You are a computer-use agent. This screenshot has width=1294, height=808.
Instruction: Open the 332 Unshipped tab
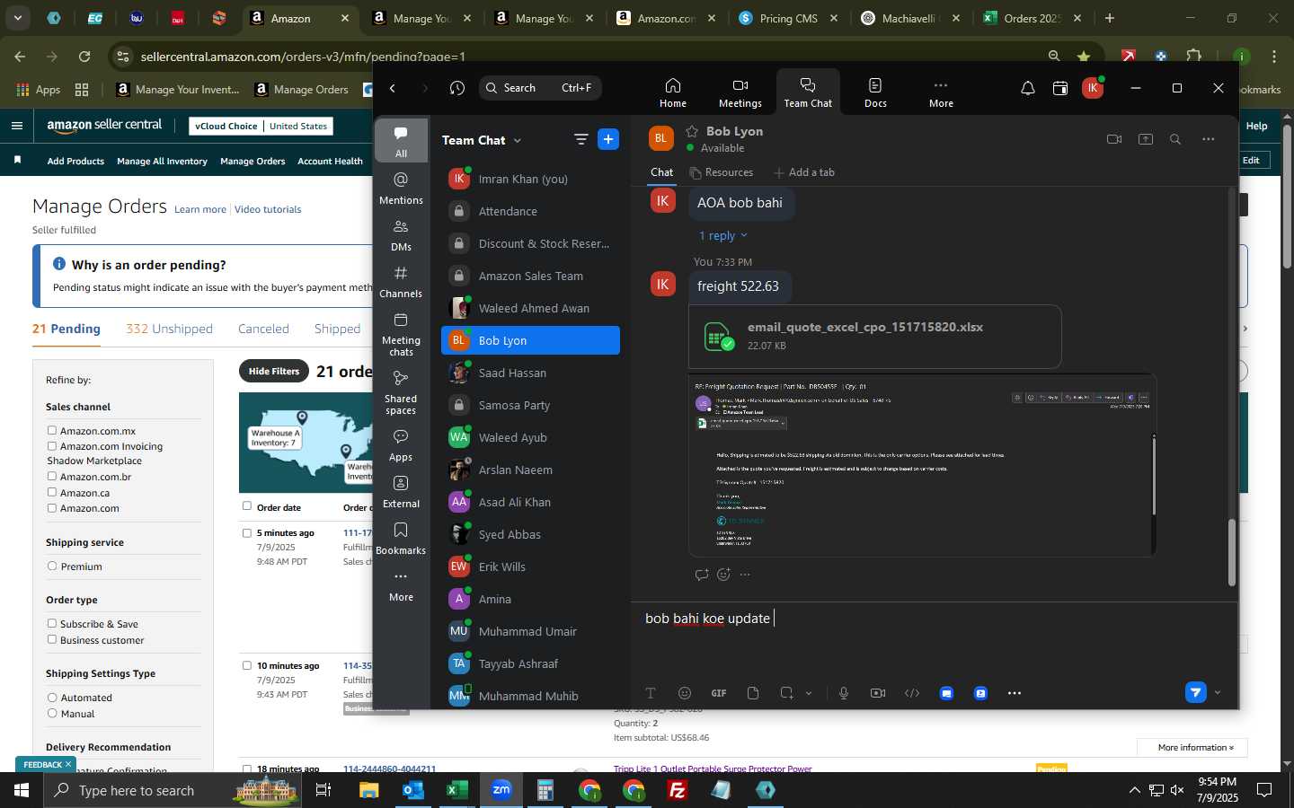pos(169,329)
